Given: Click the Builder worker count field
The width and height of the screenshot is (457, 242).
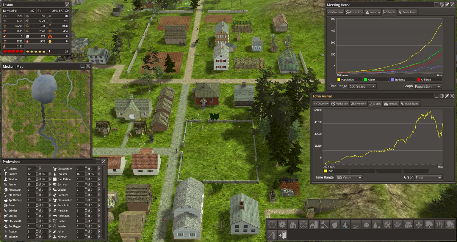Looking at the screenshot, I should (x=31, y=174).
